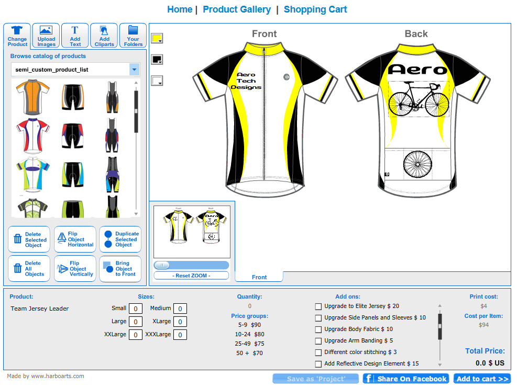Viewport: 517px width, 388px height.
Task: Select the green and cyan jersey thumbnail
Action: [32, 175]
